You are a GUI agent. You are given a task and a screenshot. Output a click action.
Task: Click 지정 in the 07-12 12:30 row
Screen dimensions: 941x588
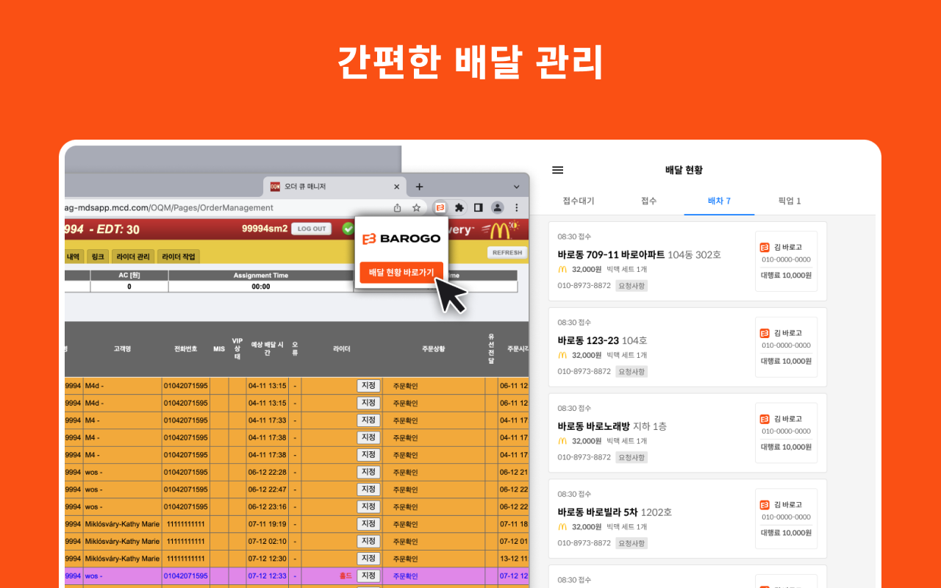(x=368, y=559)
